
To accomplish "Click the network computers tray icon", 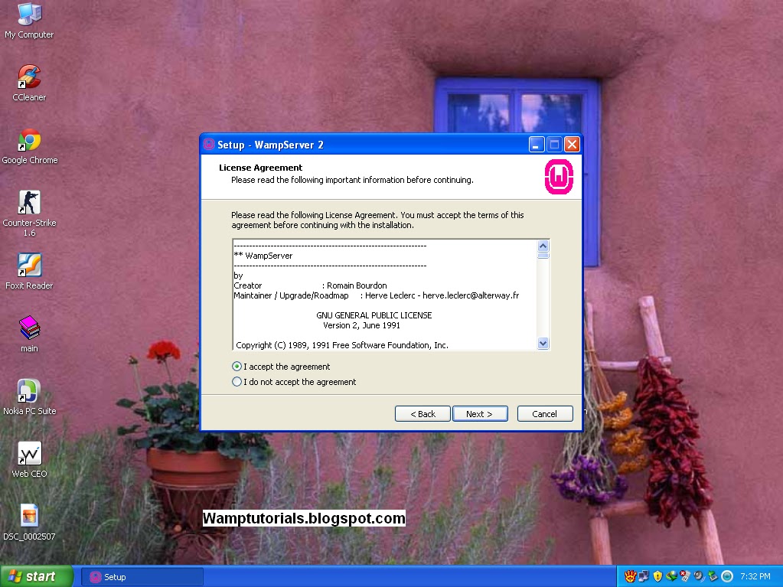I will [644, 576].
